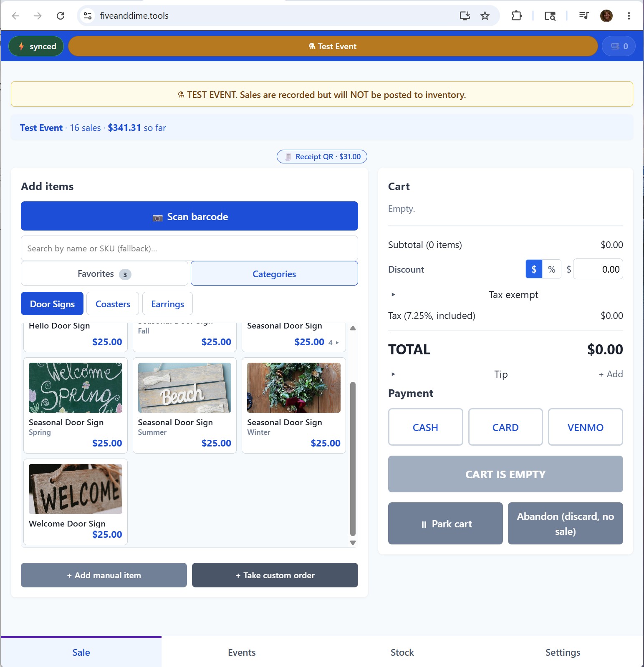The image size is (644, 667).
Task: Expand the Tip section
Action: [501, 374]
